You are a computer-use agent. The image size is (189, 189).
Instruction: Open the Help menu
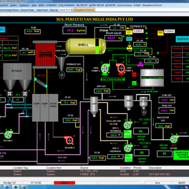34,5
